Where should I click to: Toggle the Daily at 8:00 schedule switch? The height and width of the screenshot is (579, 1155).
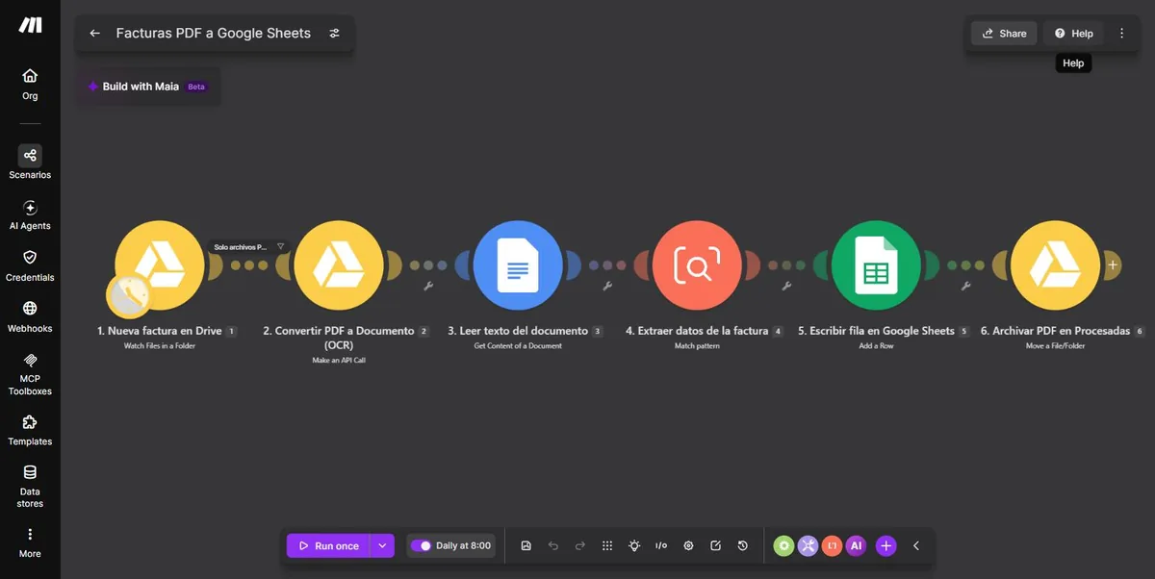coord(421,545)
